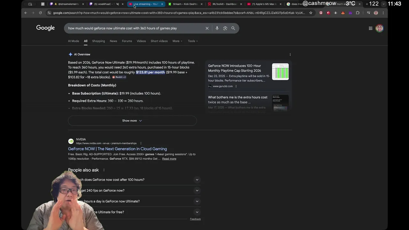Submit search with magnifier icon

[233, 28]
